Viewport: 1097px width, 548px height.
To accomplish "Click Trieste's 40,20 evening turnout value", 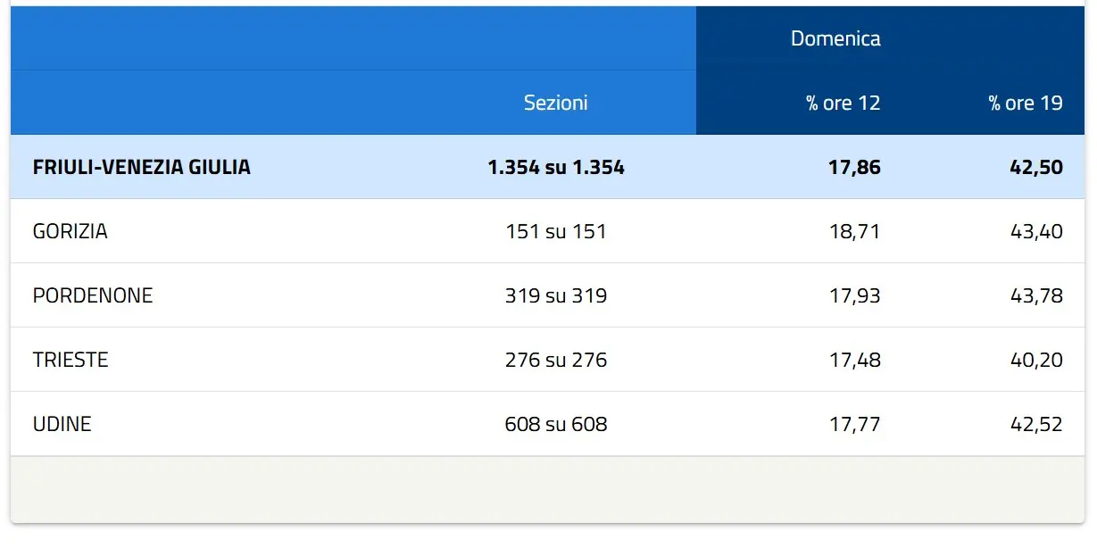I will pyautogui.click(x=1036, y=360).
